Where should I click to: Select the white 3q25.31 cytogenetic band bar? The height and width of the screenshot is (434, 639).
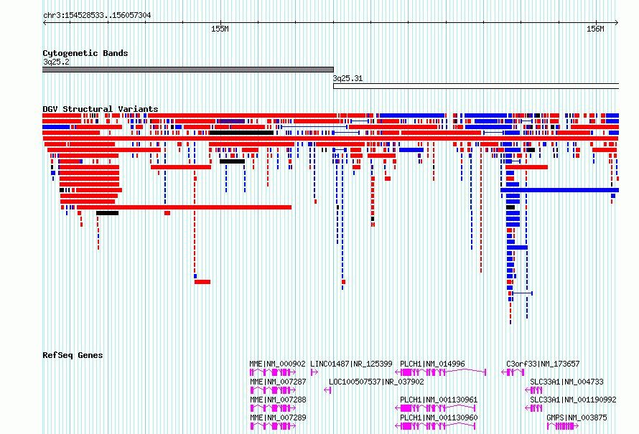click(x=476, y=86)
